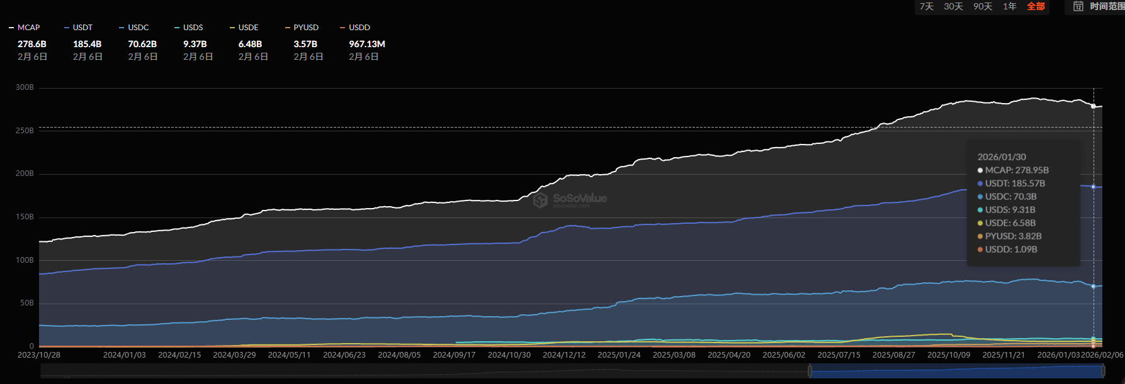The height and width of the screenshot is (384, 1125).
Task: Toggle PYUSD legend entry
Action: tap(302, 28)
